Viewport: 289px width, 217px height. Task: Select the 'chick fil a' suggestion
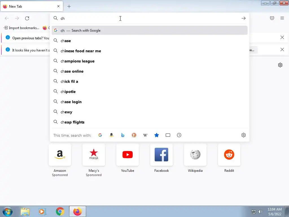[x=150, y=81]
